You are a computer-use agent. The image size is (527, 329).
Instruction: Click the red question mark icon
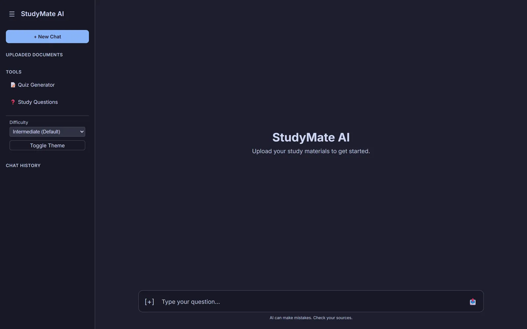pos(13,102)
